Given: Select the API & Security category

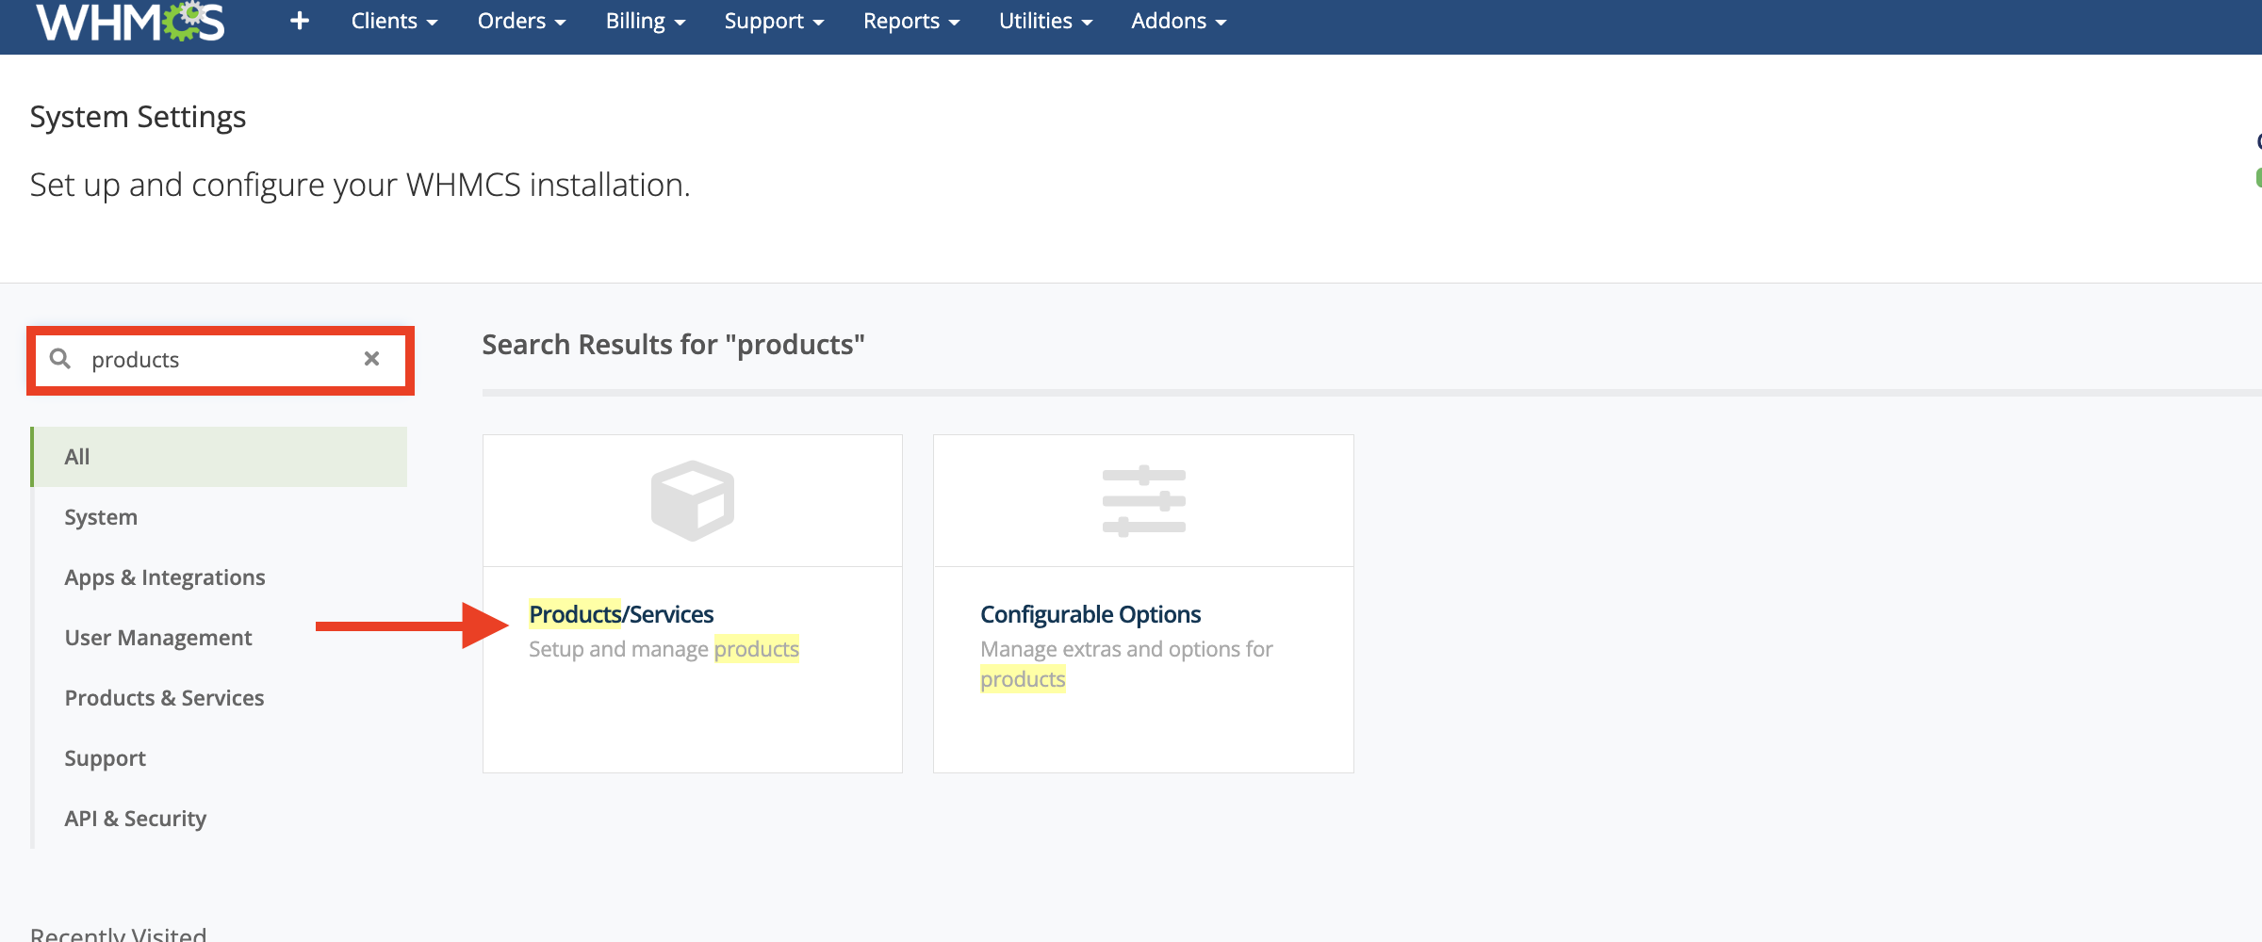Looking at the screenshot, I should 221,819.
